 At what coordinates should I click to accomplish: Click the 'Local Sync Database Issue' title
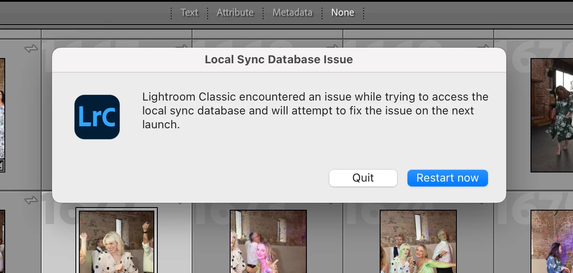(279, 60)
